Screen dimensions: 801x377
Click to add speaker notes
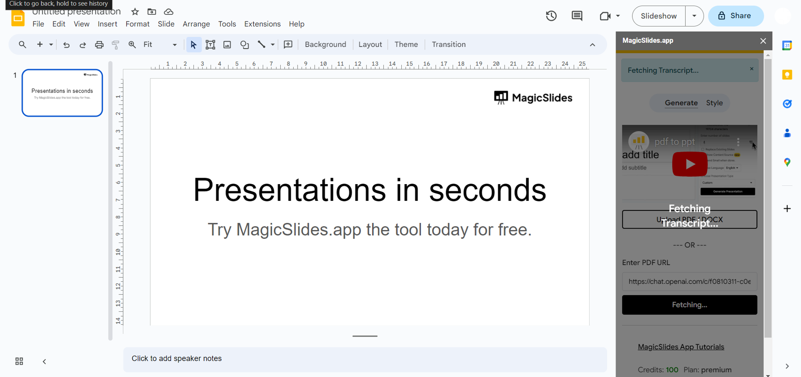pos(365,359)
